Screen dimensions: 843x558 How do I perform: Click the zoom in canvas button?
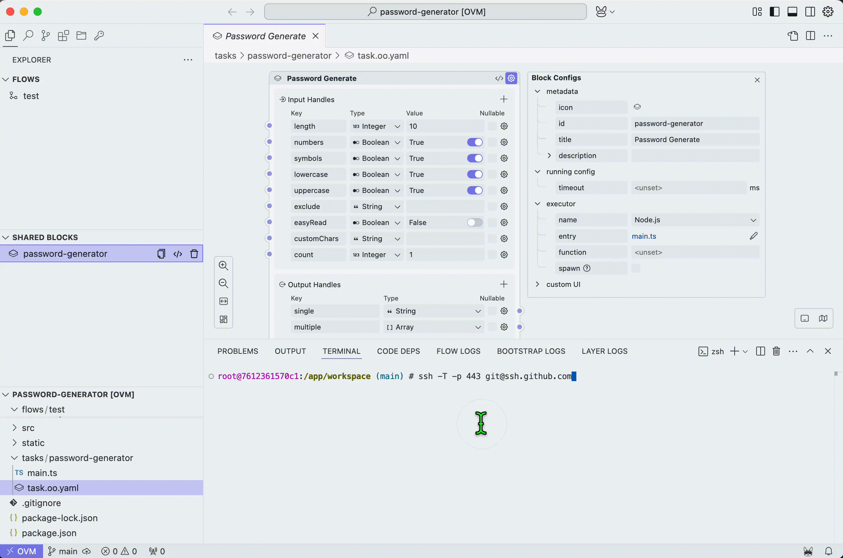(223, 265)
